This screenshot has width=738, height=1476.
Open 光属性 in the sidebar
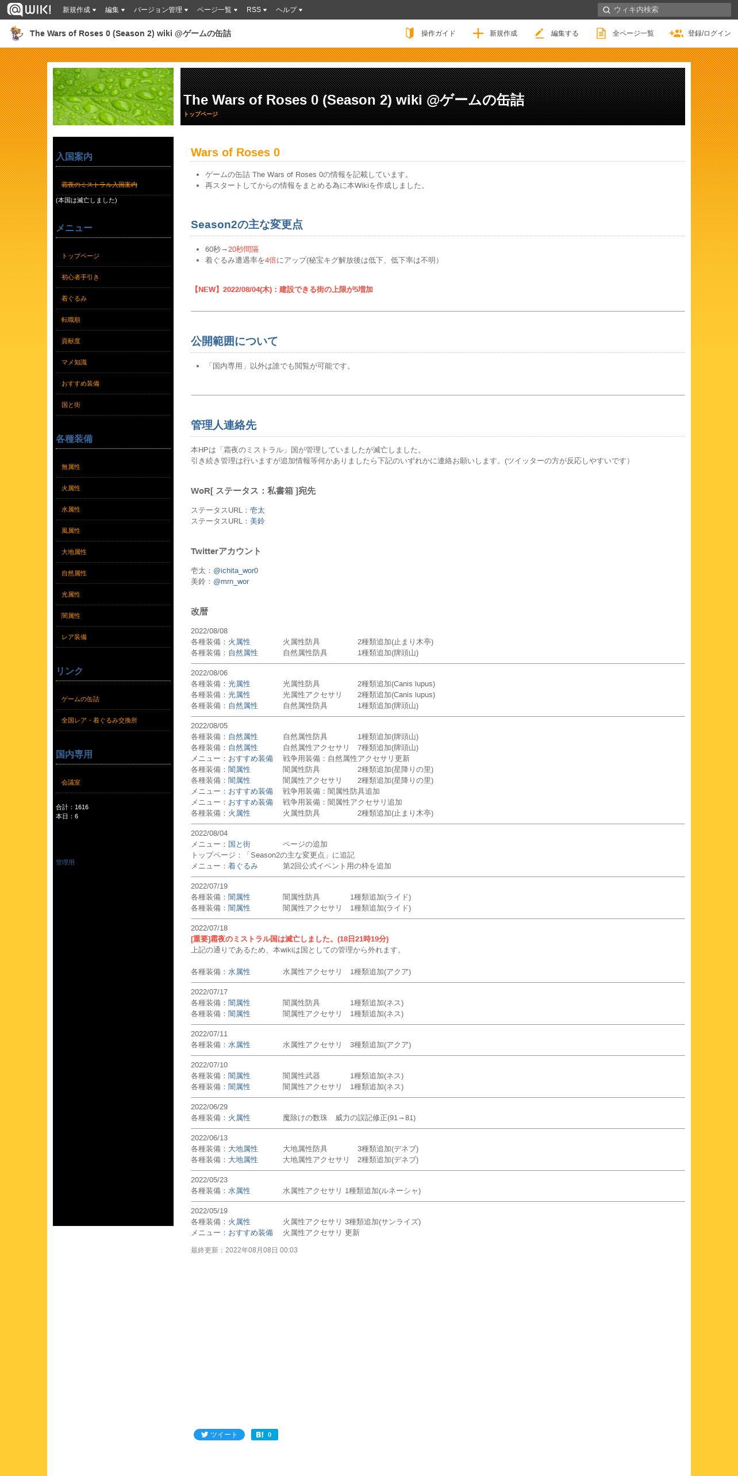tap(71, 594)
